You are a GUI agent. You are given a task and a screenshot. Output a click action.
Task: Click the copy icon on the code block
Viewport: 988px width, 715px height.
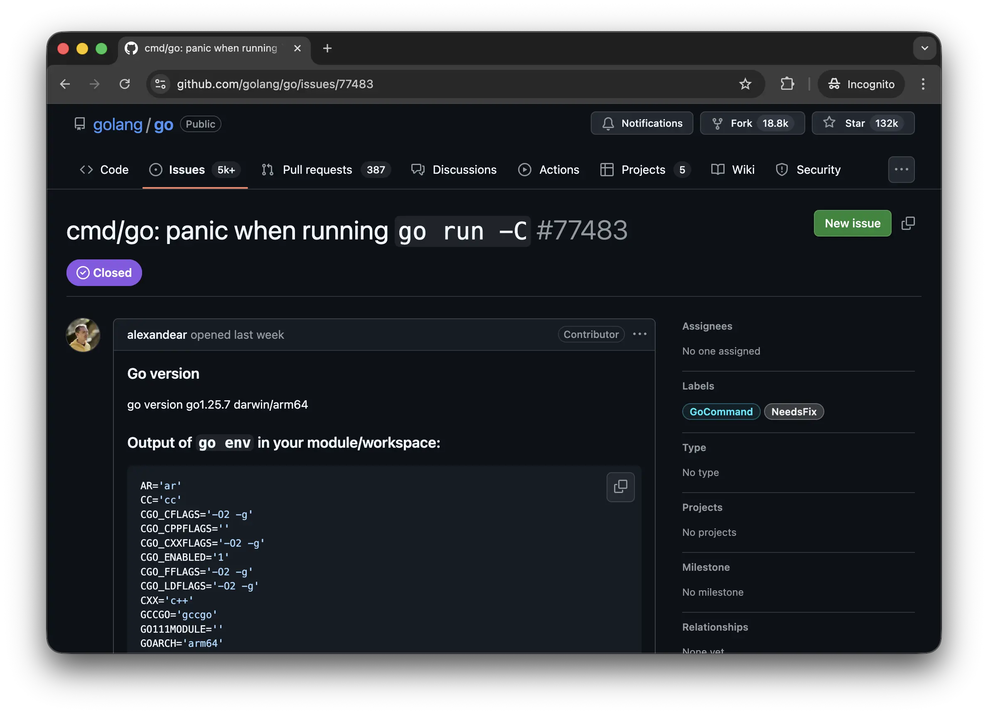620,487
